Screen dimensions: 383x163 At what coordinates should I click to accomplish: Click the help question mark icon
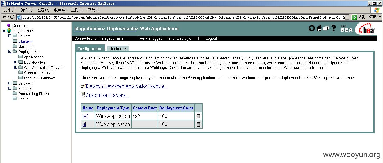click(334, 28)
